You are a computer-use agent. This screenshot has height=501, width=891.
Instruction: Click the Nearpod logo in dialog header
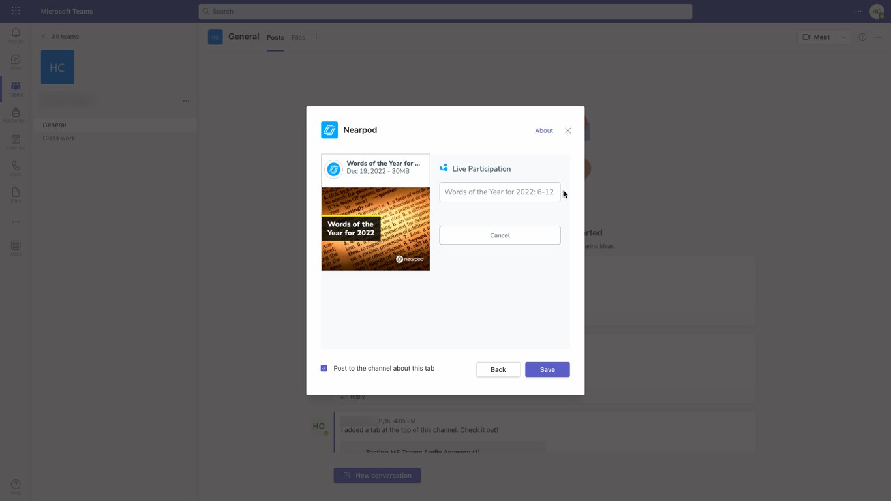tap(329, 130)
